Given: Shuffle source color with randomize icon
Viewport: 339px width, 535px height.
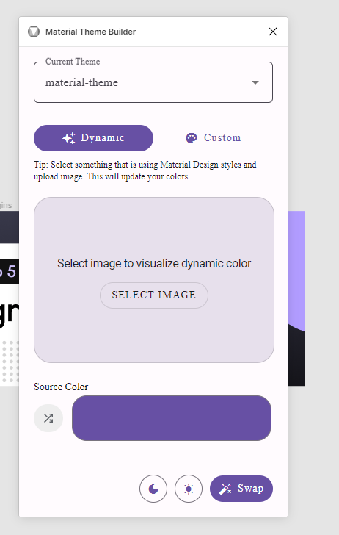Looking at the screenshot, I should [48, 418].
